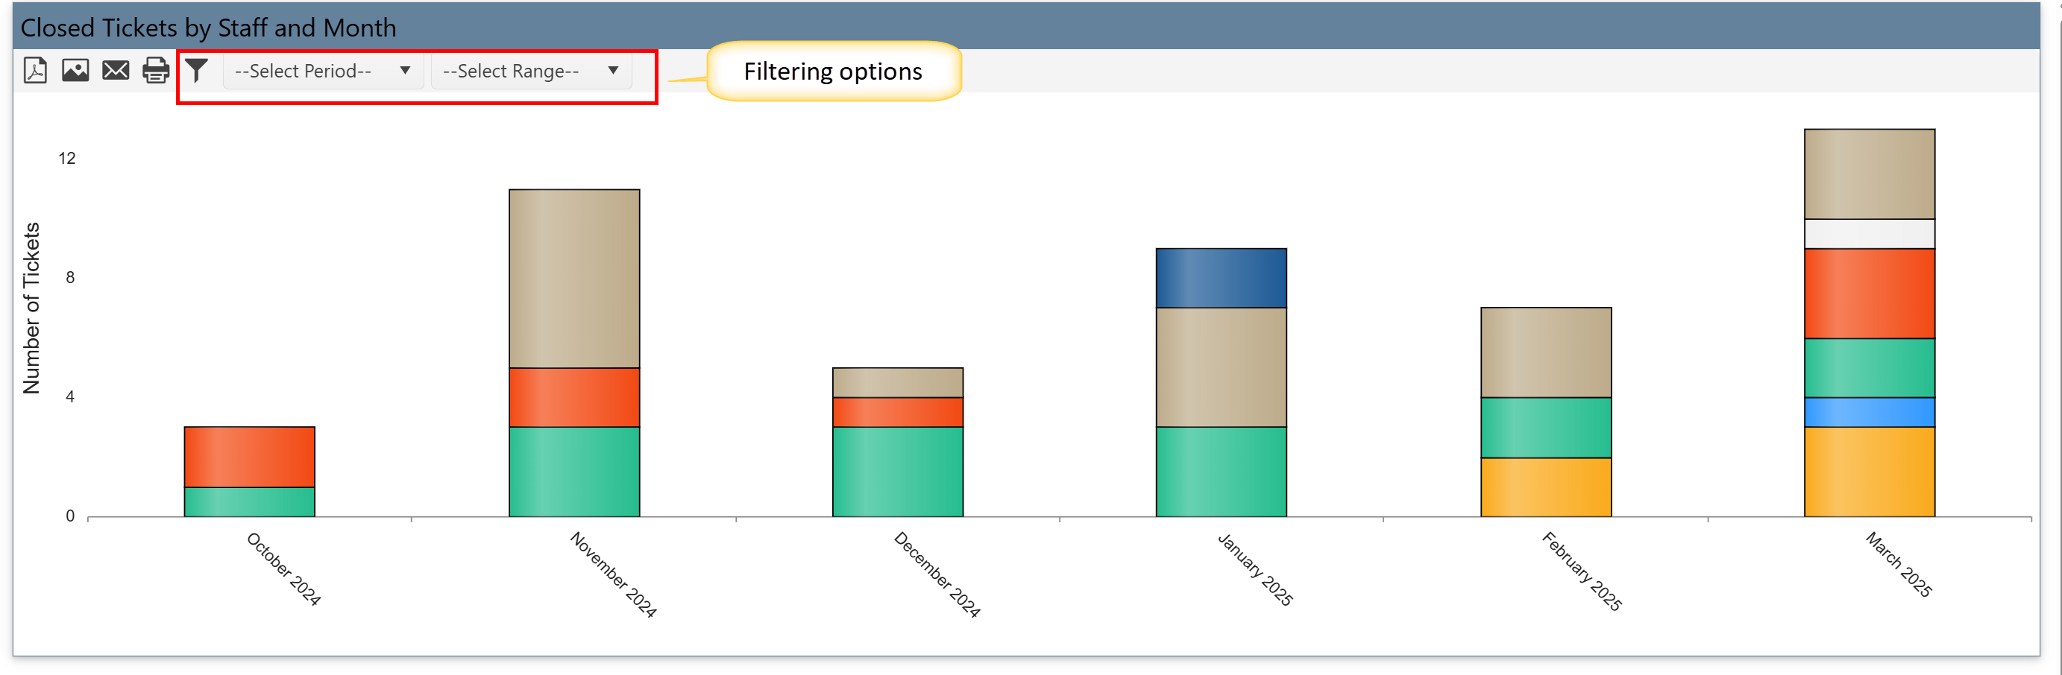The height and width of the screenshot is (675, 2062).
Task: Open the Select Range dropdown
Action: (531, 70)
